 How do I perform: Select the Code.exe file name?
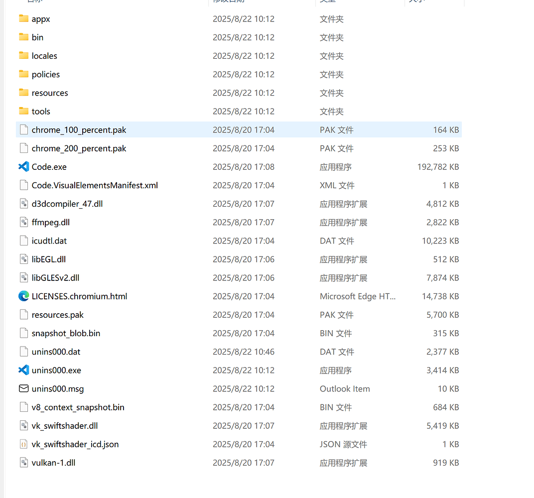click(x=49, y=167)
